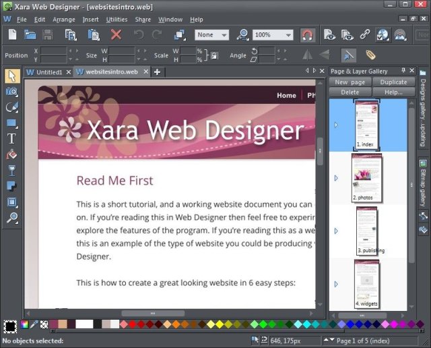Select the publishing page thumbnail

coord(367,231)
